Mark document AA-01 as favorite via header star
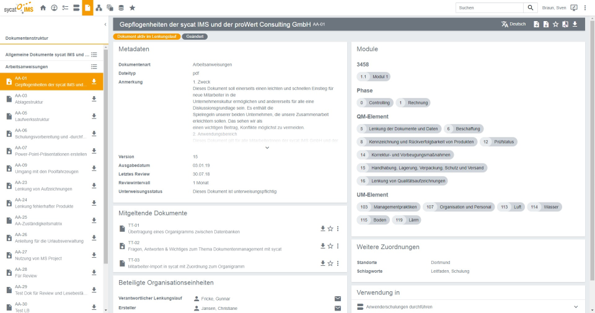 pyautogui.click(x=556, y=24)
